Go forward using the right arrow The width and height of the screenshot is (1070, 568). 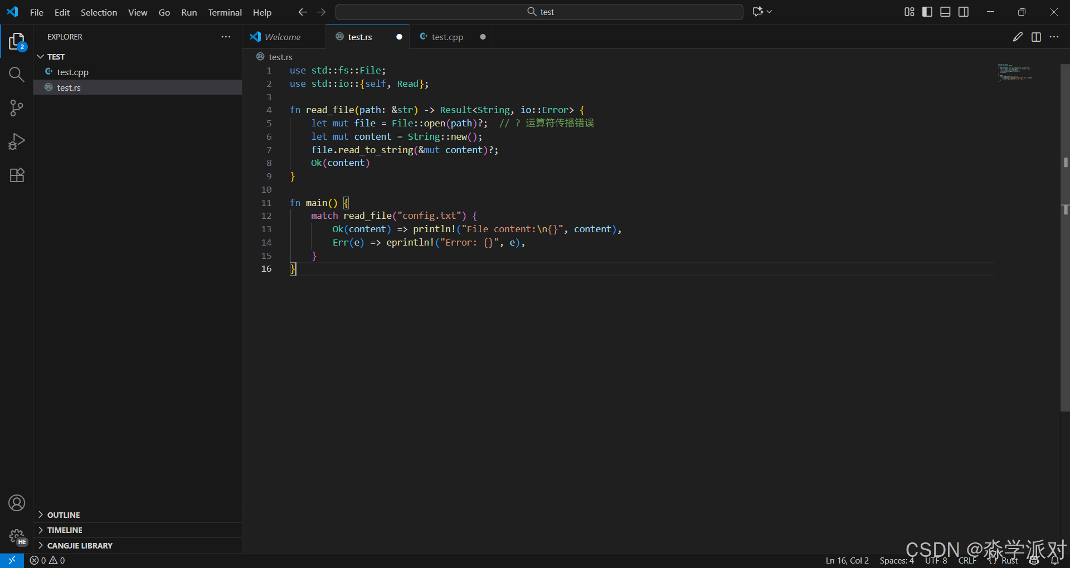point(321,12)
